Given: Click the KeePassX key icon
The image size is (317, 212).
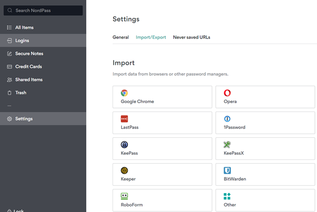Looking at the screenshot, I should click(227, 145).
